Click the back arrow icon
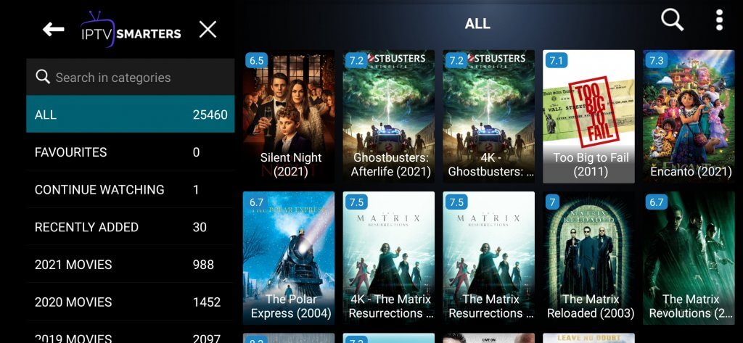Viewport: 743px width, 343px height. click(53, 30)
